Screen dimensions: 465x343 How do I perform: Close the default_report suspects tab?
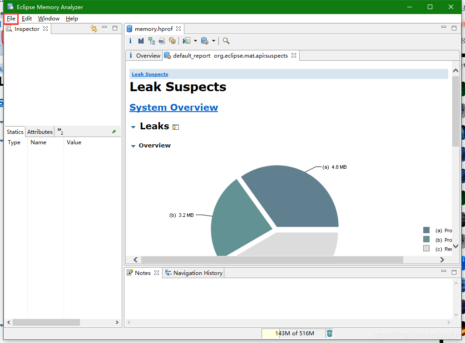[x=294, y=55]
